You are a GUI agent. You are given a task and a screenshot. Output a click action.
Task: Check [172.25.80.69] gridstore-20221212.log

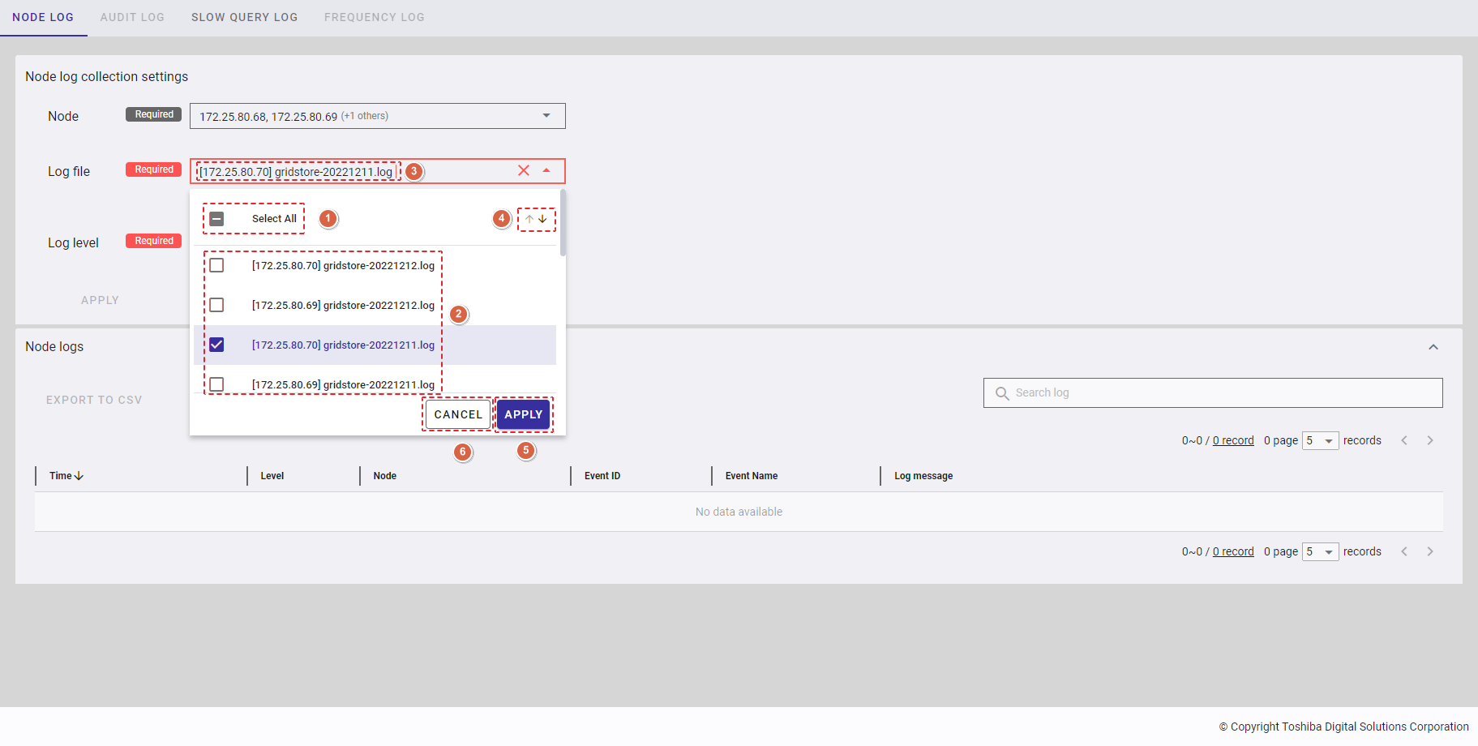[x=216, y=305]
